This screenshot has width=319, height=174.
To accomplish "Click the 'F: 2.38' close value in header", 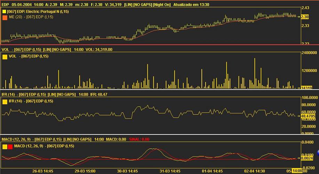I will click(97, 5).
